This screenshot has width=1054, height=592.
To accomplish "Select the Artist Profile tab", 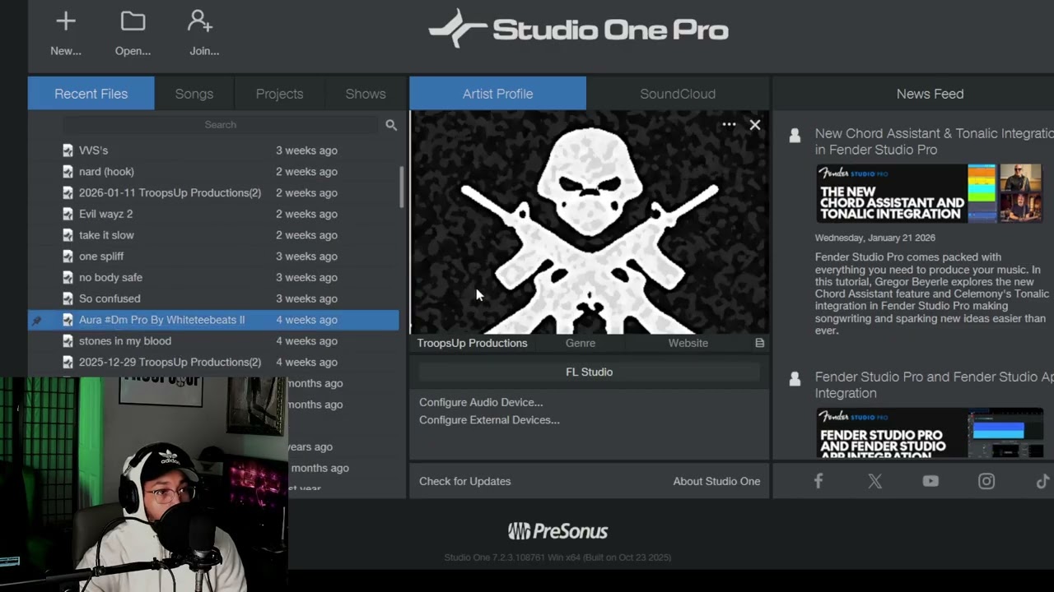I will pyautogui.click(x=497, y=94).
